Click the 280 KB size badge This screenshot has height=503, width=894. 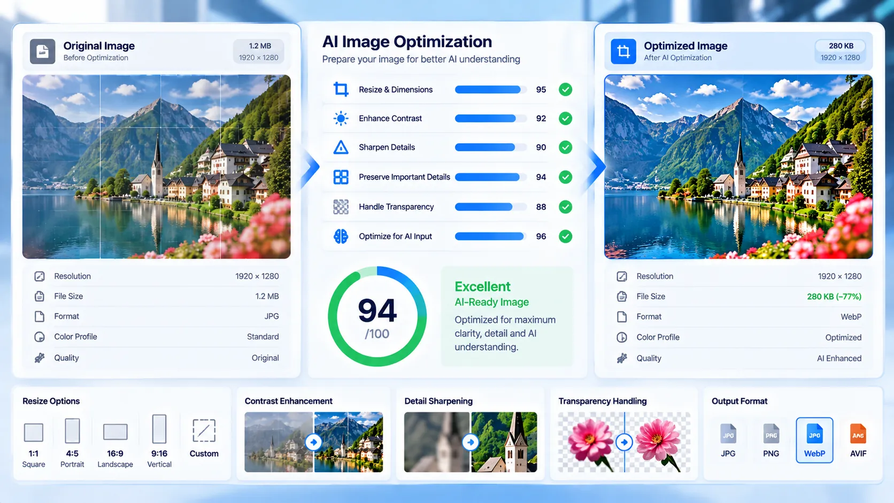(841, 51)
